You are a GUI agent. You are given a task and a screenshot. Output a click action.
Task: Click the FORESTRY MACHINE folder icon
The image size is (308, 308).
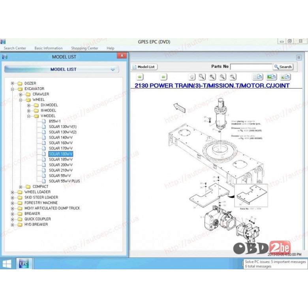point(20,203)
